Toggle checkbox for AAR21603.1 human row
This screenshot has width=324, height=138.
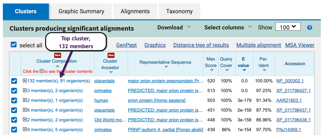[14, 100]
